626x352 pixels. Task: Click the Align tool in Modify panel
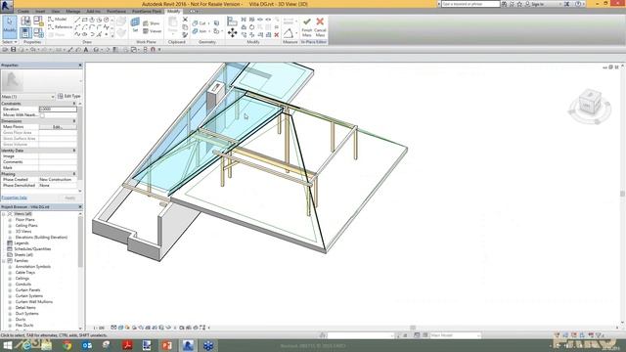coord(232,21)
